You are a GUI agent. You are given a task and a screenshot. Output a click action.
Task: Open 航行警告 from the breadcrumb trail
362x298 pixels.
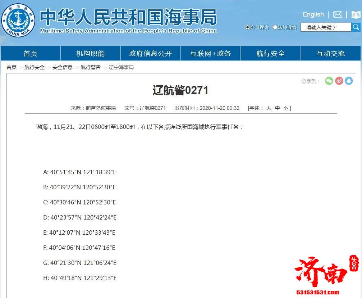(91, 67)
